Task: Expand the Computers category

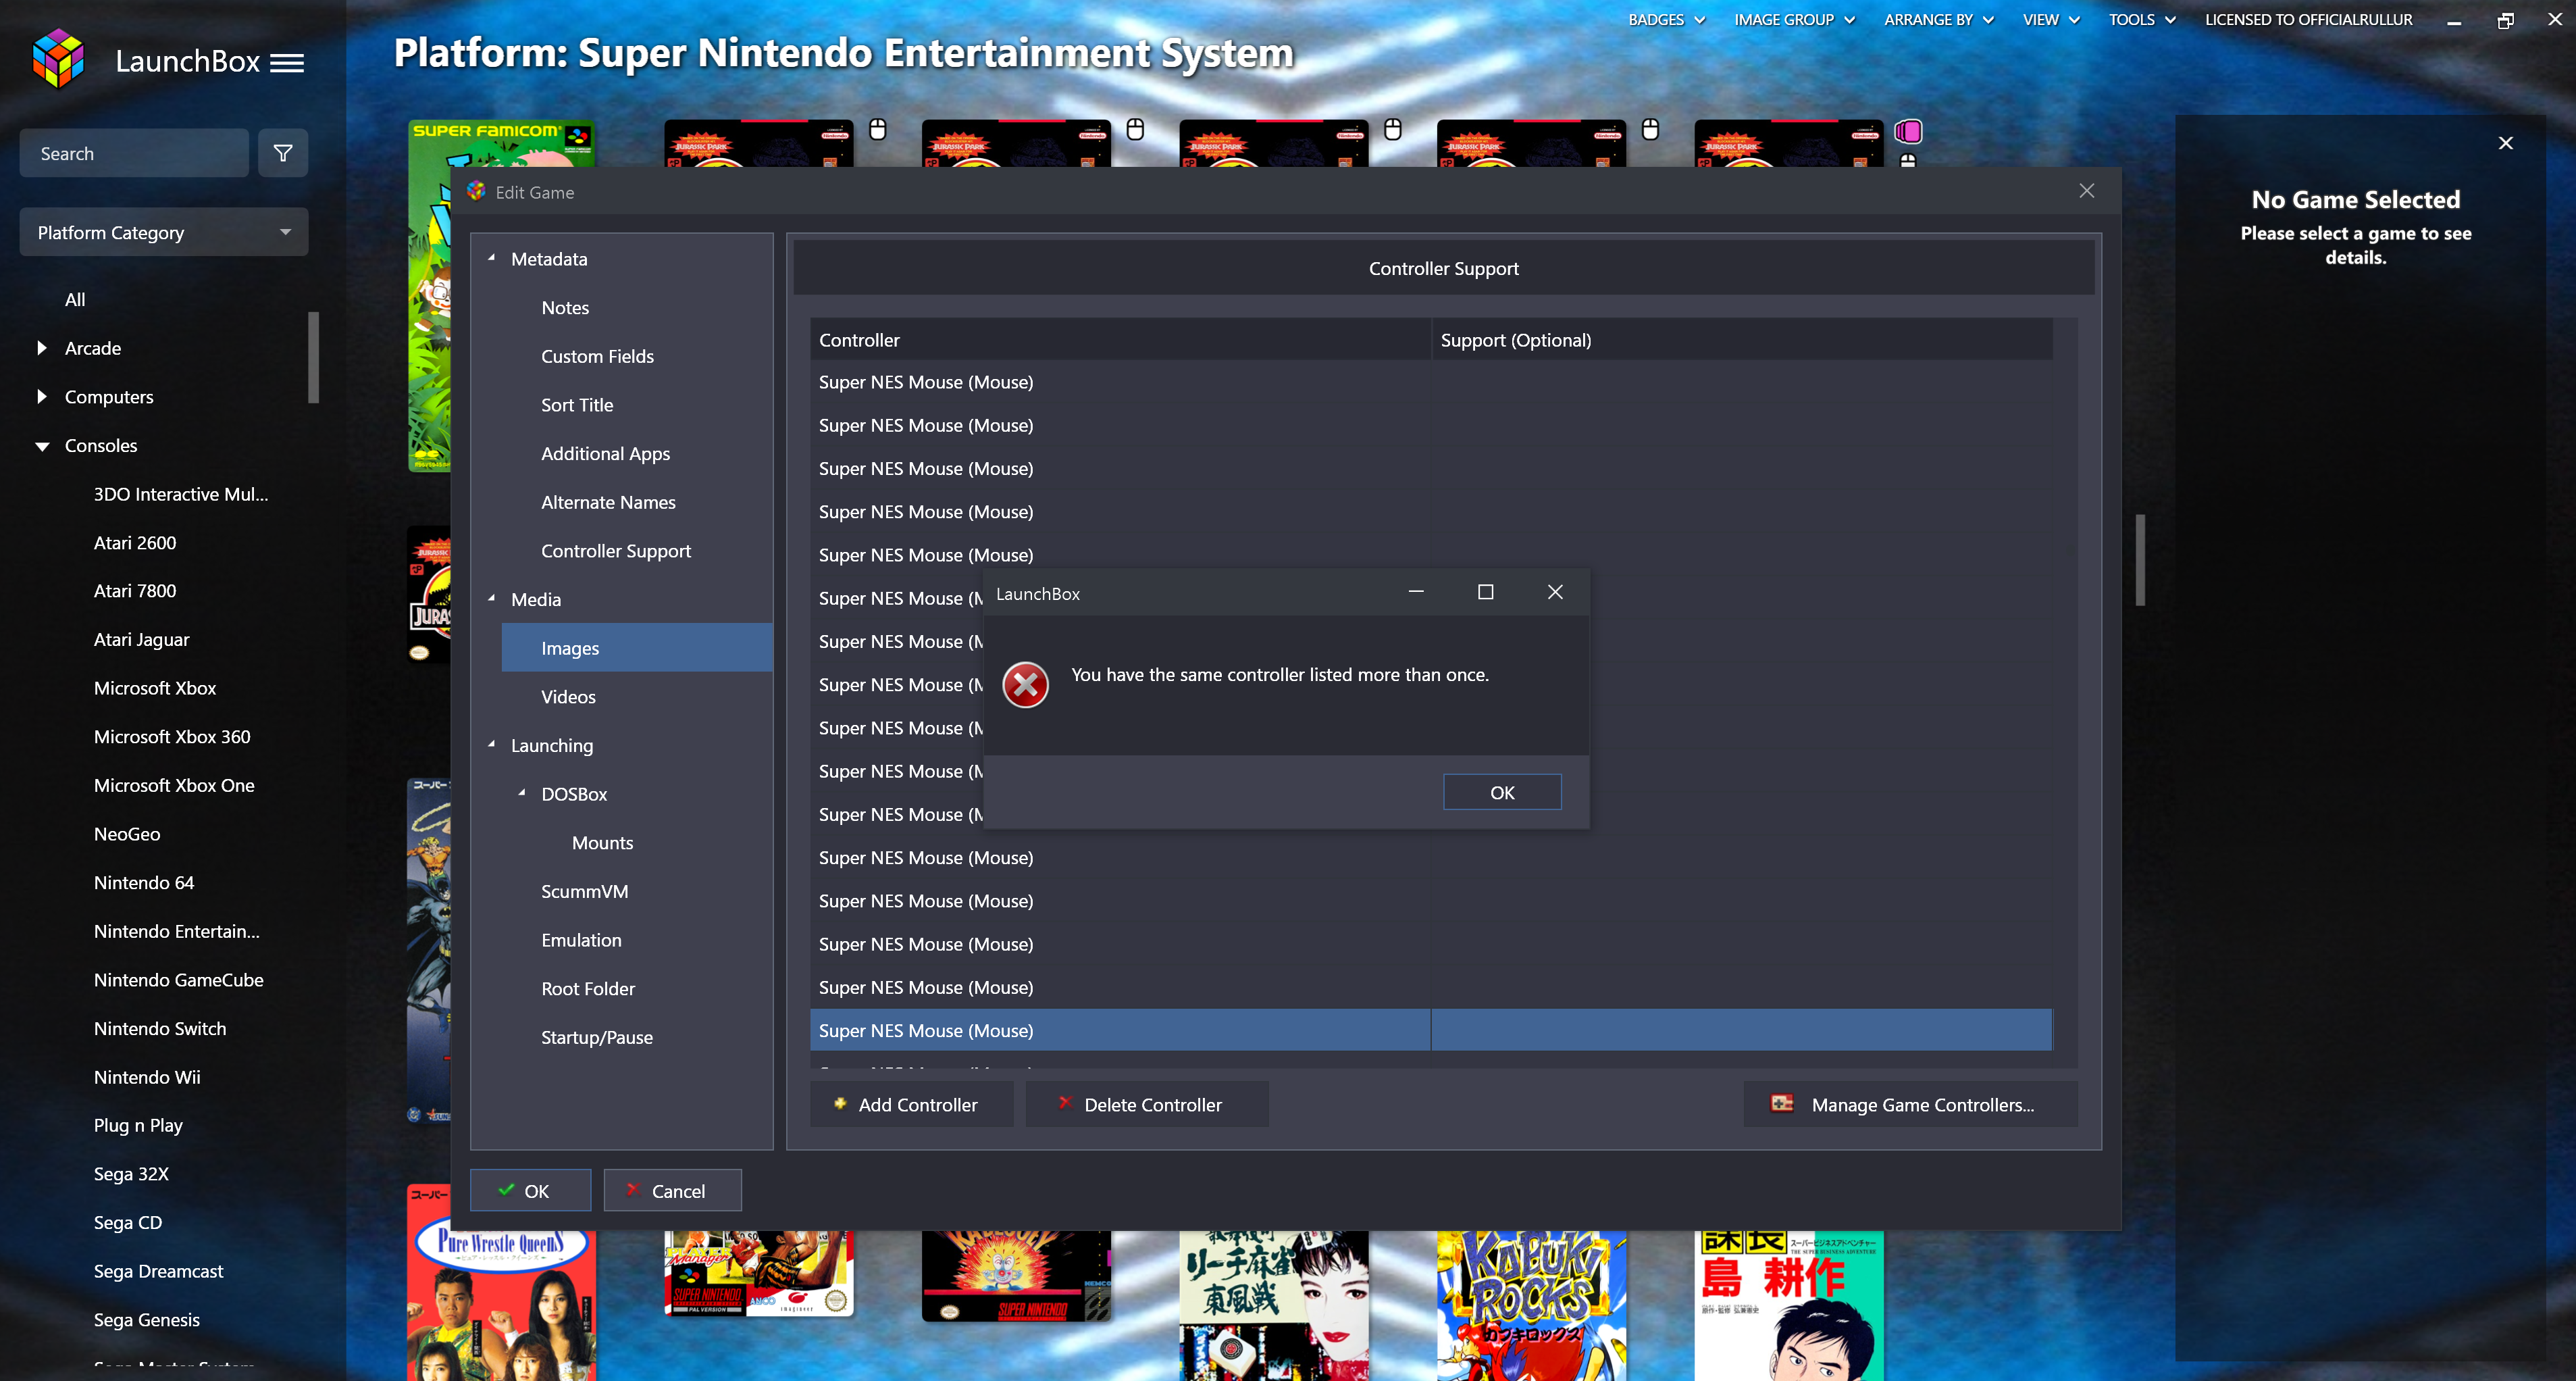Action: (42, 396)
